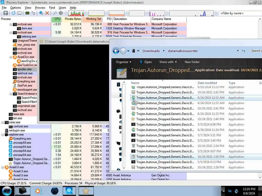Open the File menu
Image resolution: width=262 pixels, height=196 pixels.
[x=4, y=8]
